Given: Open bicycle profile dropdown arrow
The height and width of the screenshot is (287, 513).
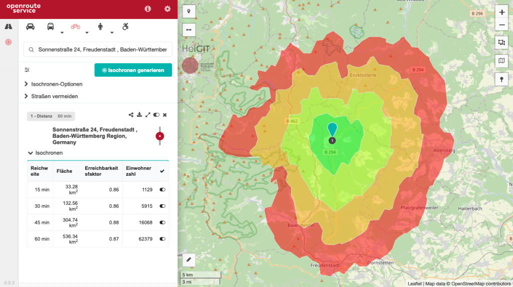Looking at the screenshot, I should (x=87, y=33).
